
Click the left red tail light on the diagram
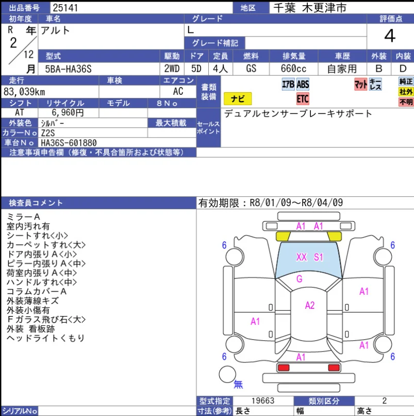[284, 368]
